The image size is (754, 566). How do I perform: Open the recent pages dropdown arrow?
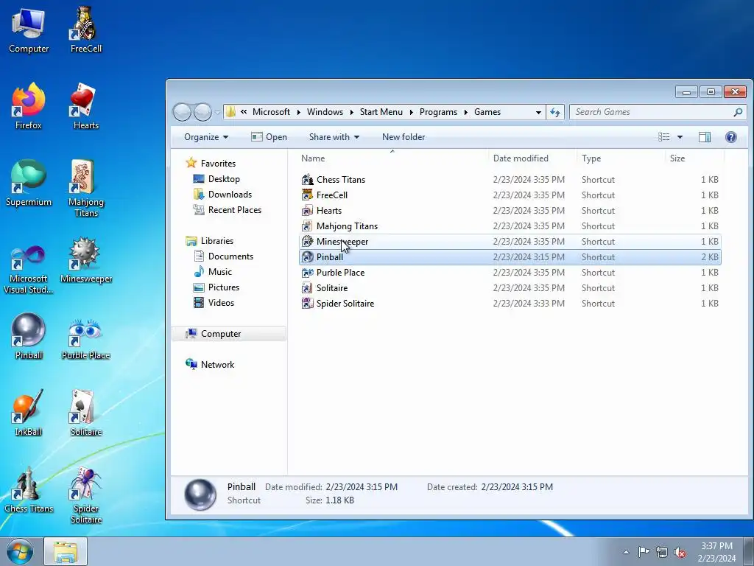(x=217, y=113)
